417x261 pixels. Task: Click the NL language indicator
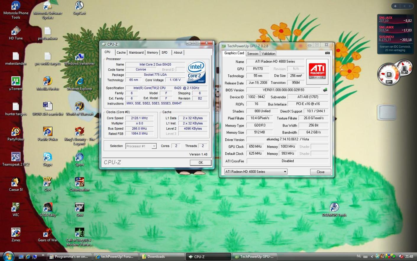pyautogui.click(x=359, y=256)
